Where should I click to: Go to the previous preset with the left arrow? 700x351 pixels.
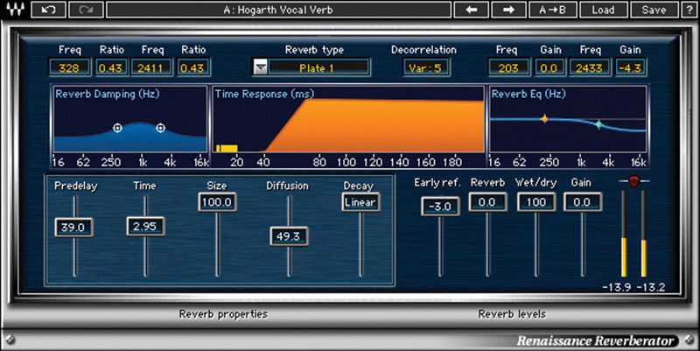tap(471, 10)
